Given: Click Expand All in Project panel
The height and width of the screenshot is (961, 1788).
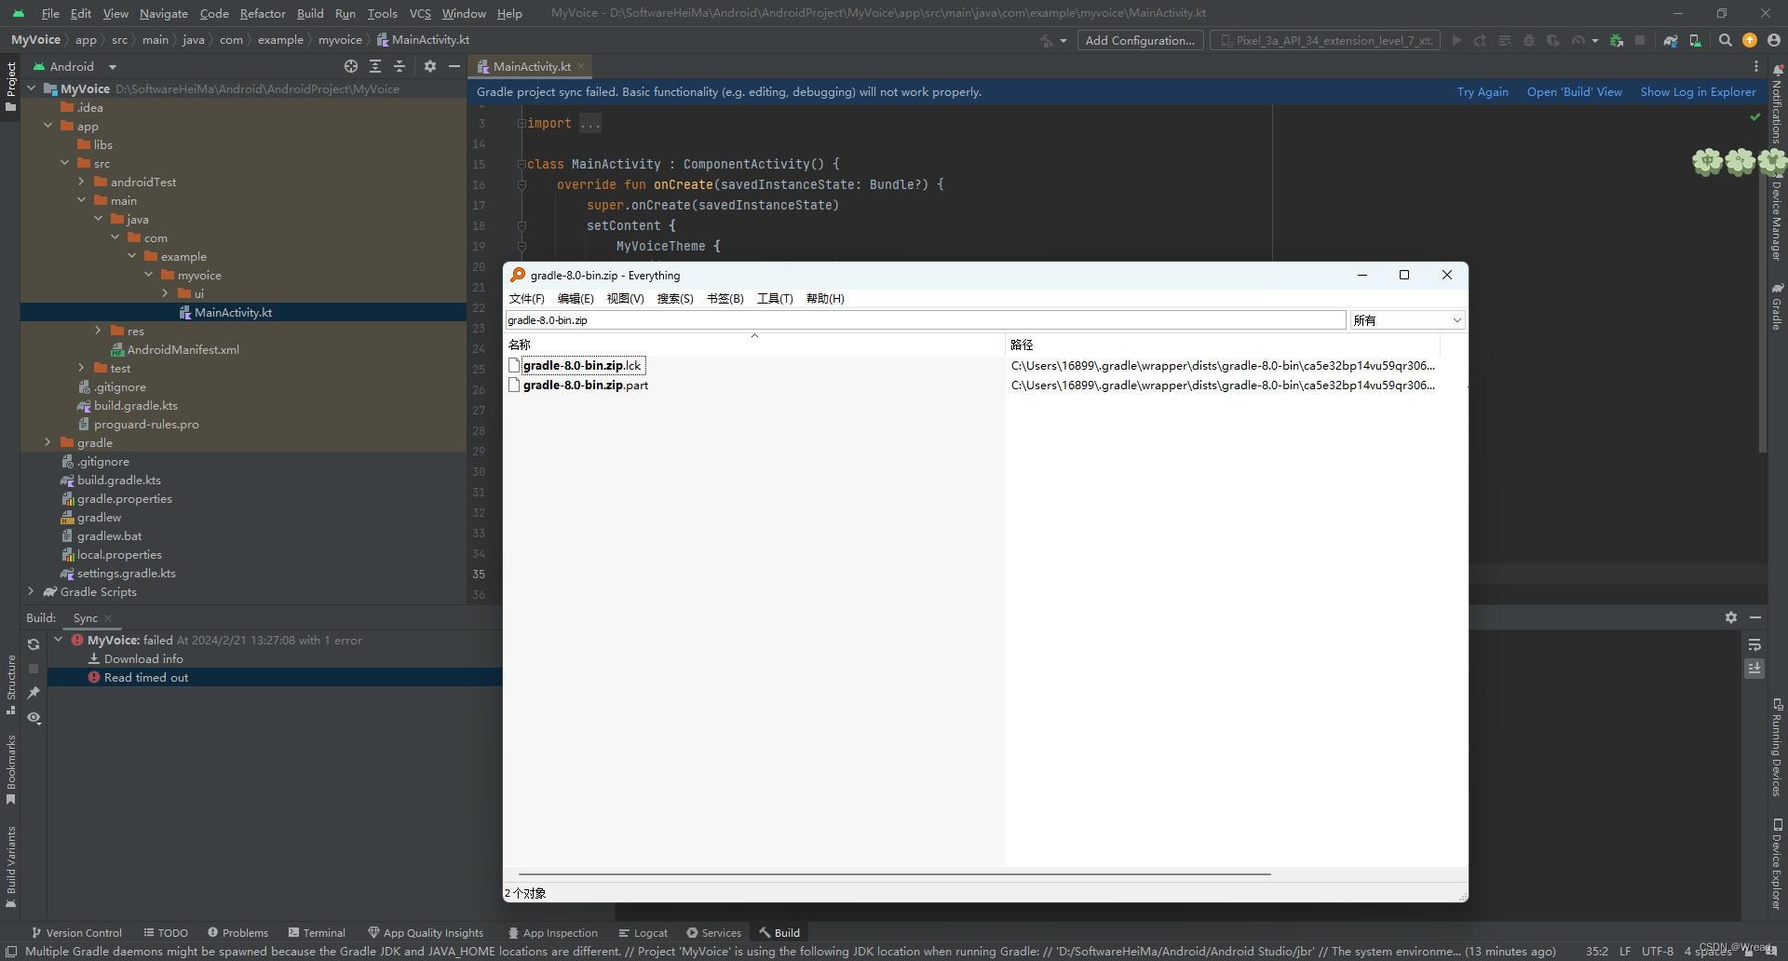Looking at the screenshot, I should coord(374,66).
